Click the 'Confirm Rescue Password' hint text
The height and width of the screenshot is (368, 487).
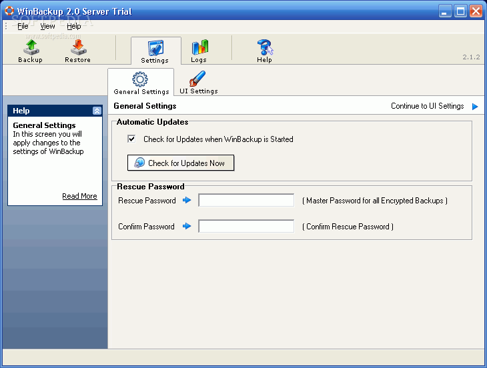click(x=348, y=227)
